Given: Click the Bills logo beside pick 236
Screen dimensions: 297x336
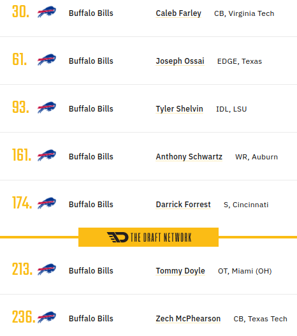Looking at the screenshot, I should click(47, 317).
